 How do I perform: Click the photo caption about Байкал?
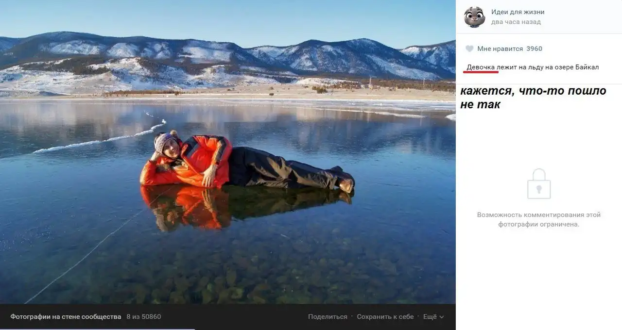tap(533, 67)
